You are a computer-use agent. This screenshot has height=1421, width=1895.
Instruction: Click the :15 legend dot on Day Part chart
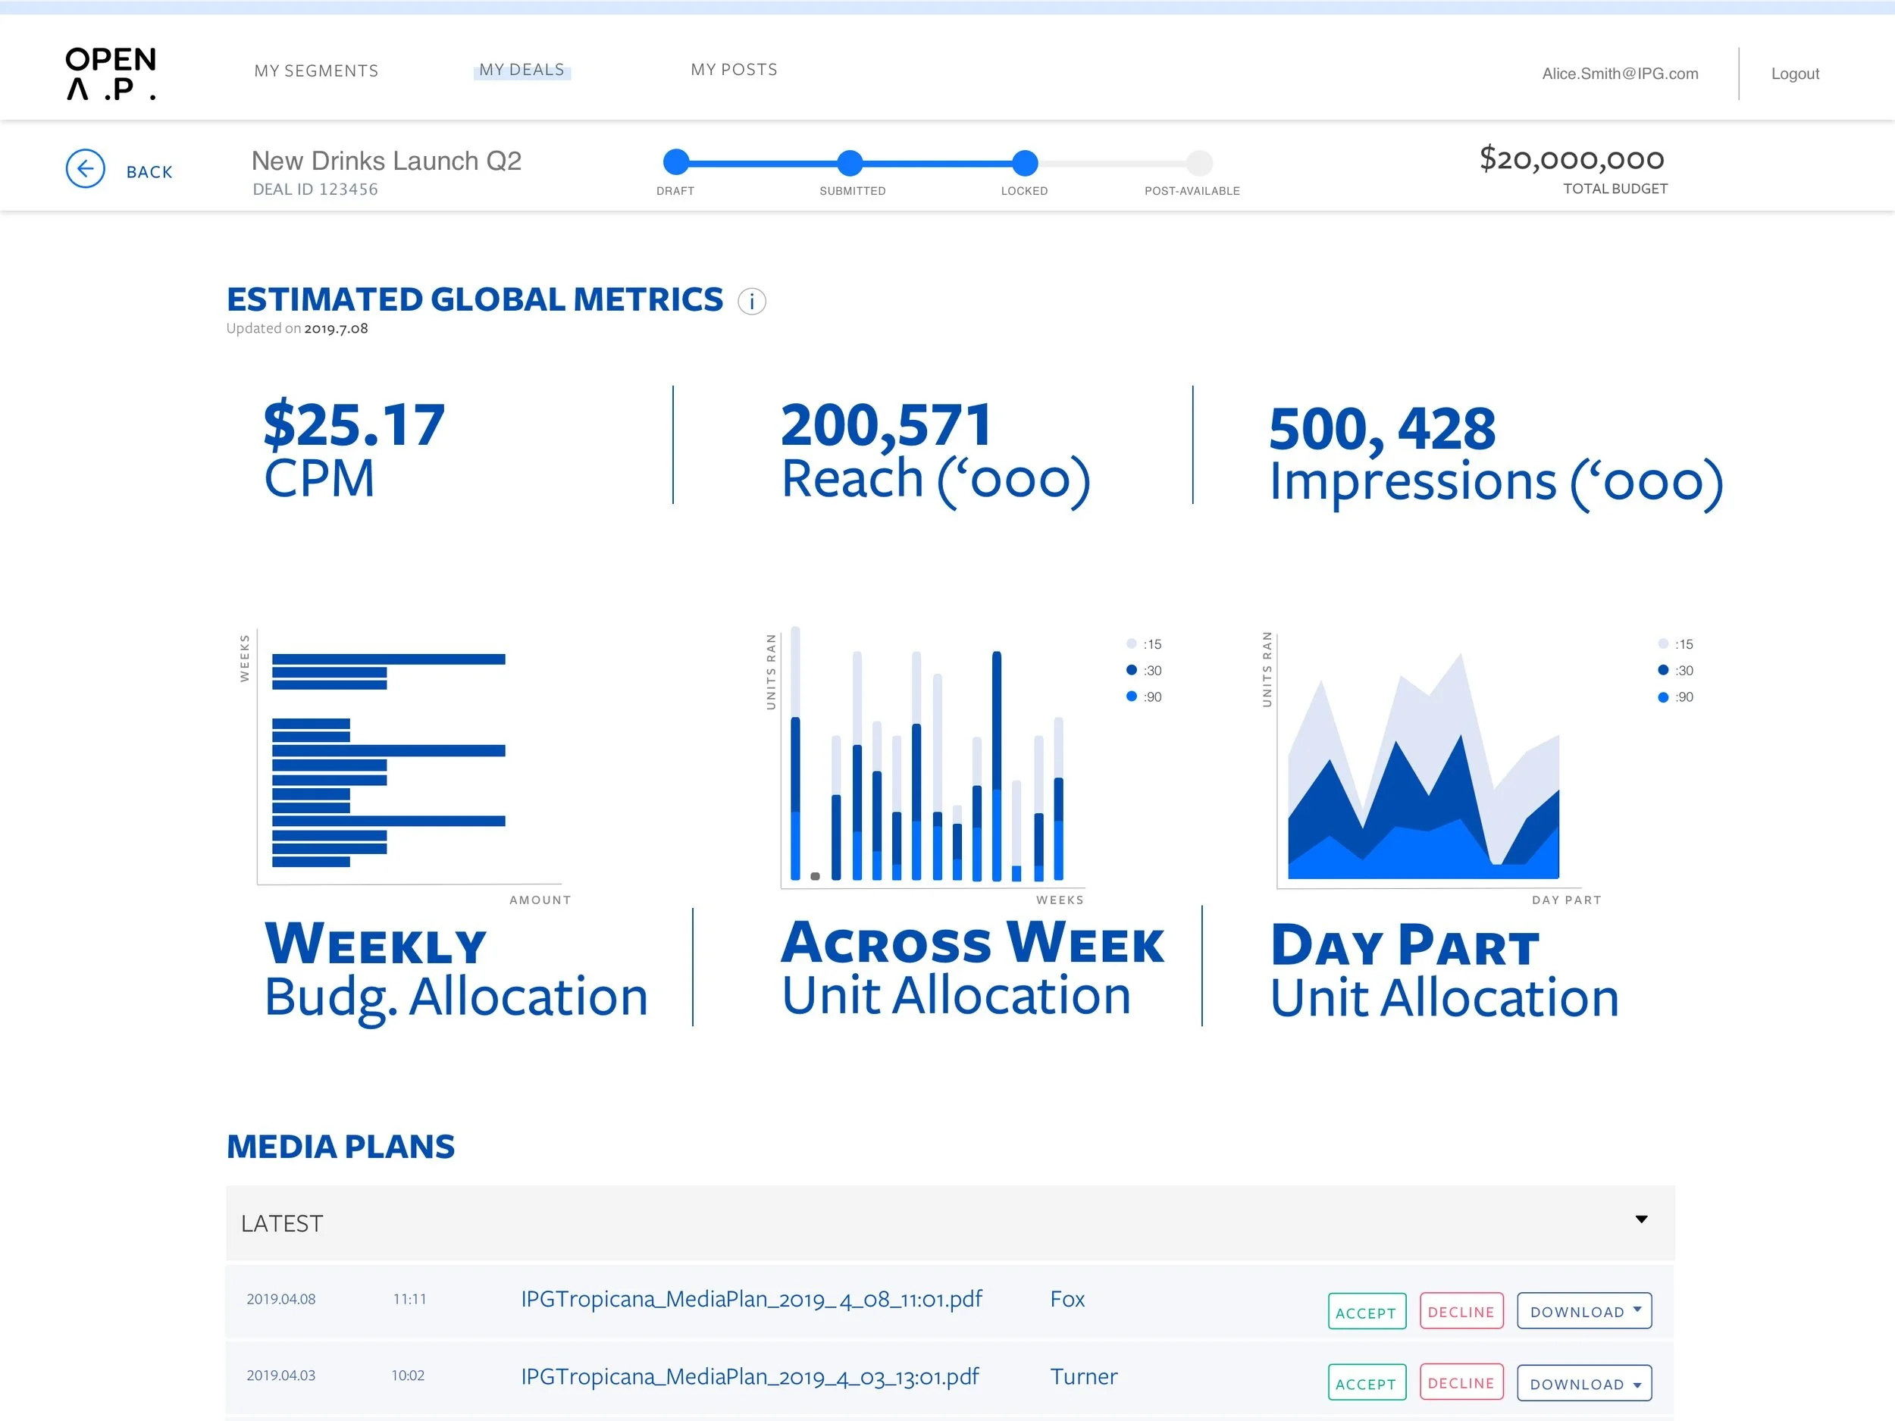point(1662,643)
